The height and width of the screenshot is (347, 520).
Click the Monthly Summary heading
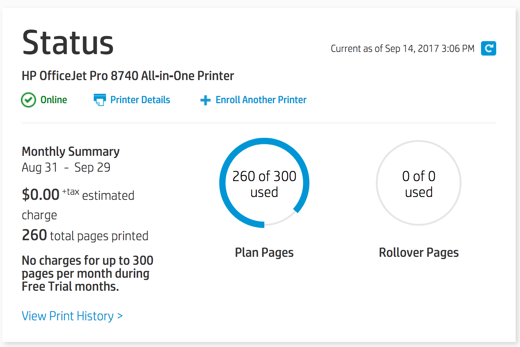coord(71,151)
